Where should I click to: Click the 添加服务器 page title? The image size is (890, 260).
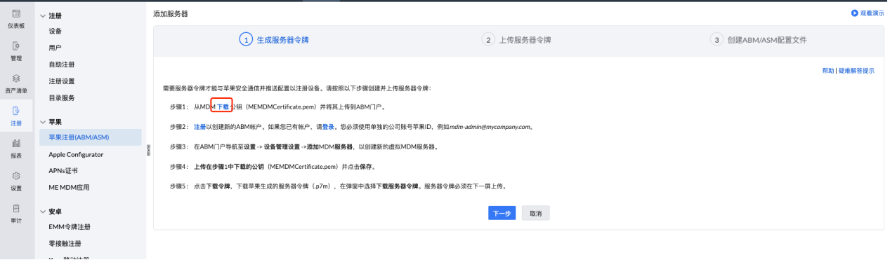[171, 14]
